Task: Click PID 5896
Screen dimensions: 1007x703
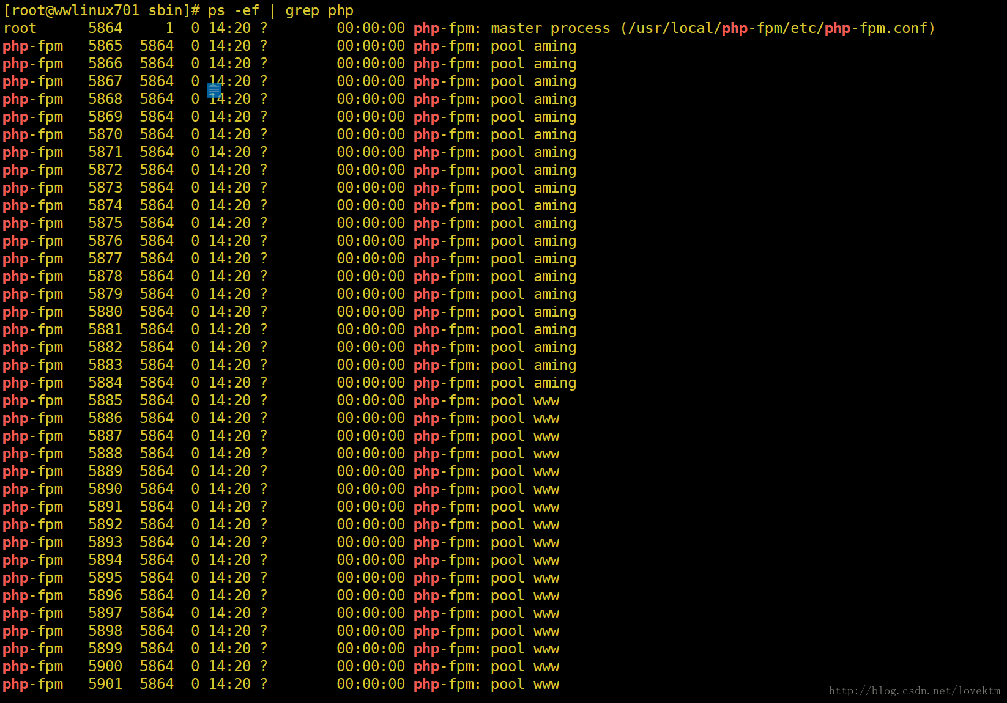Action: [x=105, y=595]
